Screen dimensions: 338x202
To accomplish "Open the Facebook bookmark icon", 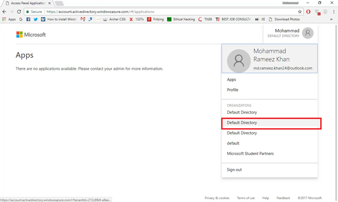I will (28, 19).
